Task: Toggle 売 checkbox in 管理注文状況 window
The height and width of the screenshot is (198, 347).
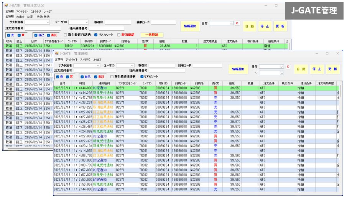Action: coord(8,35)
